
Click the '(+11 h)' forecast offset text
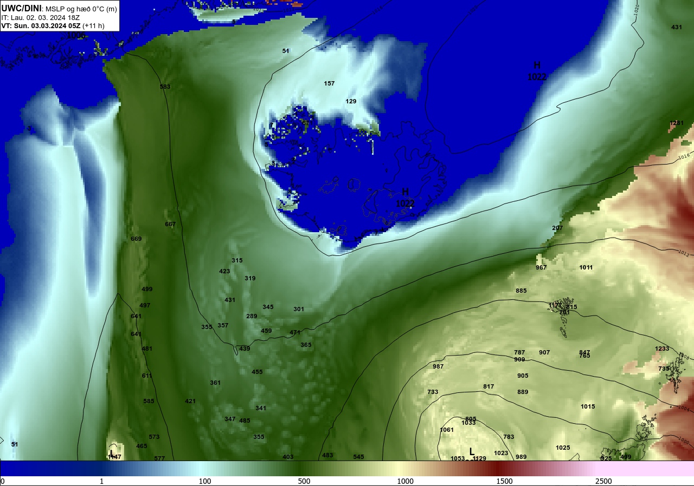coord(94,25)
